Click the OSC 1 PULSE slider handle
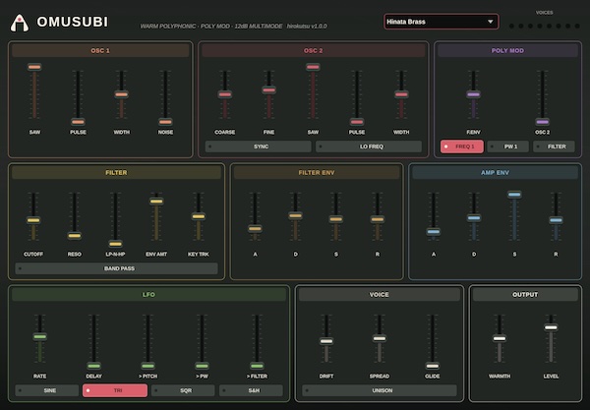The width and height of the screenshot is (590, 410). (78, 122)
